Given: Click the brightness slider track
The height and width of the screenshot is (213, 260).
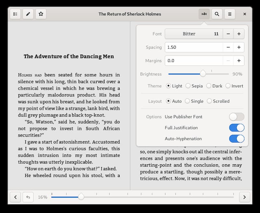Looking at the screenshot, I should coord(199,74).
